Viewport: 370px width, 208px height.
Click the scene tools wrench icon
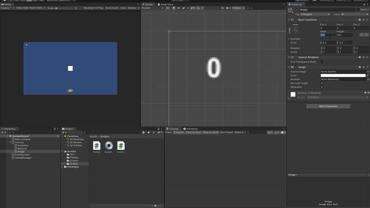[x=222, y=8]
